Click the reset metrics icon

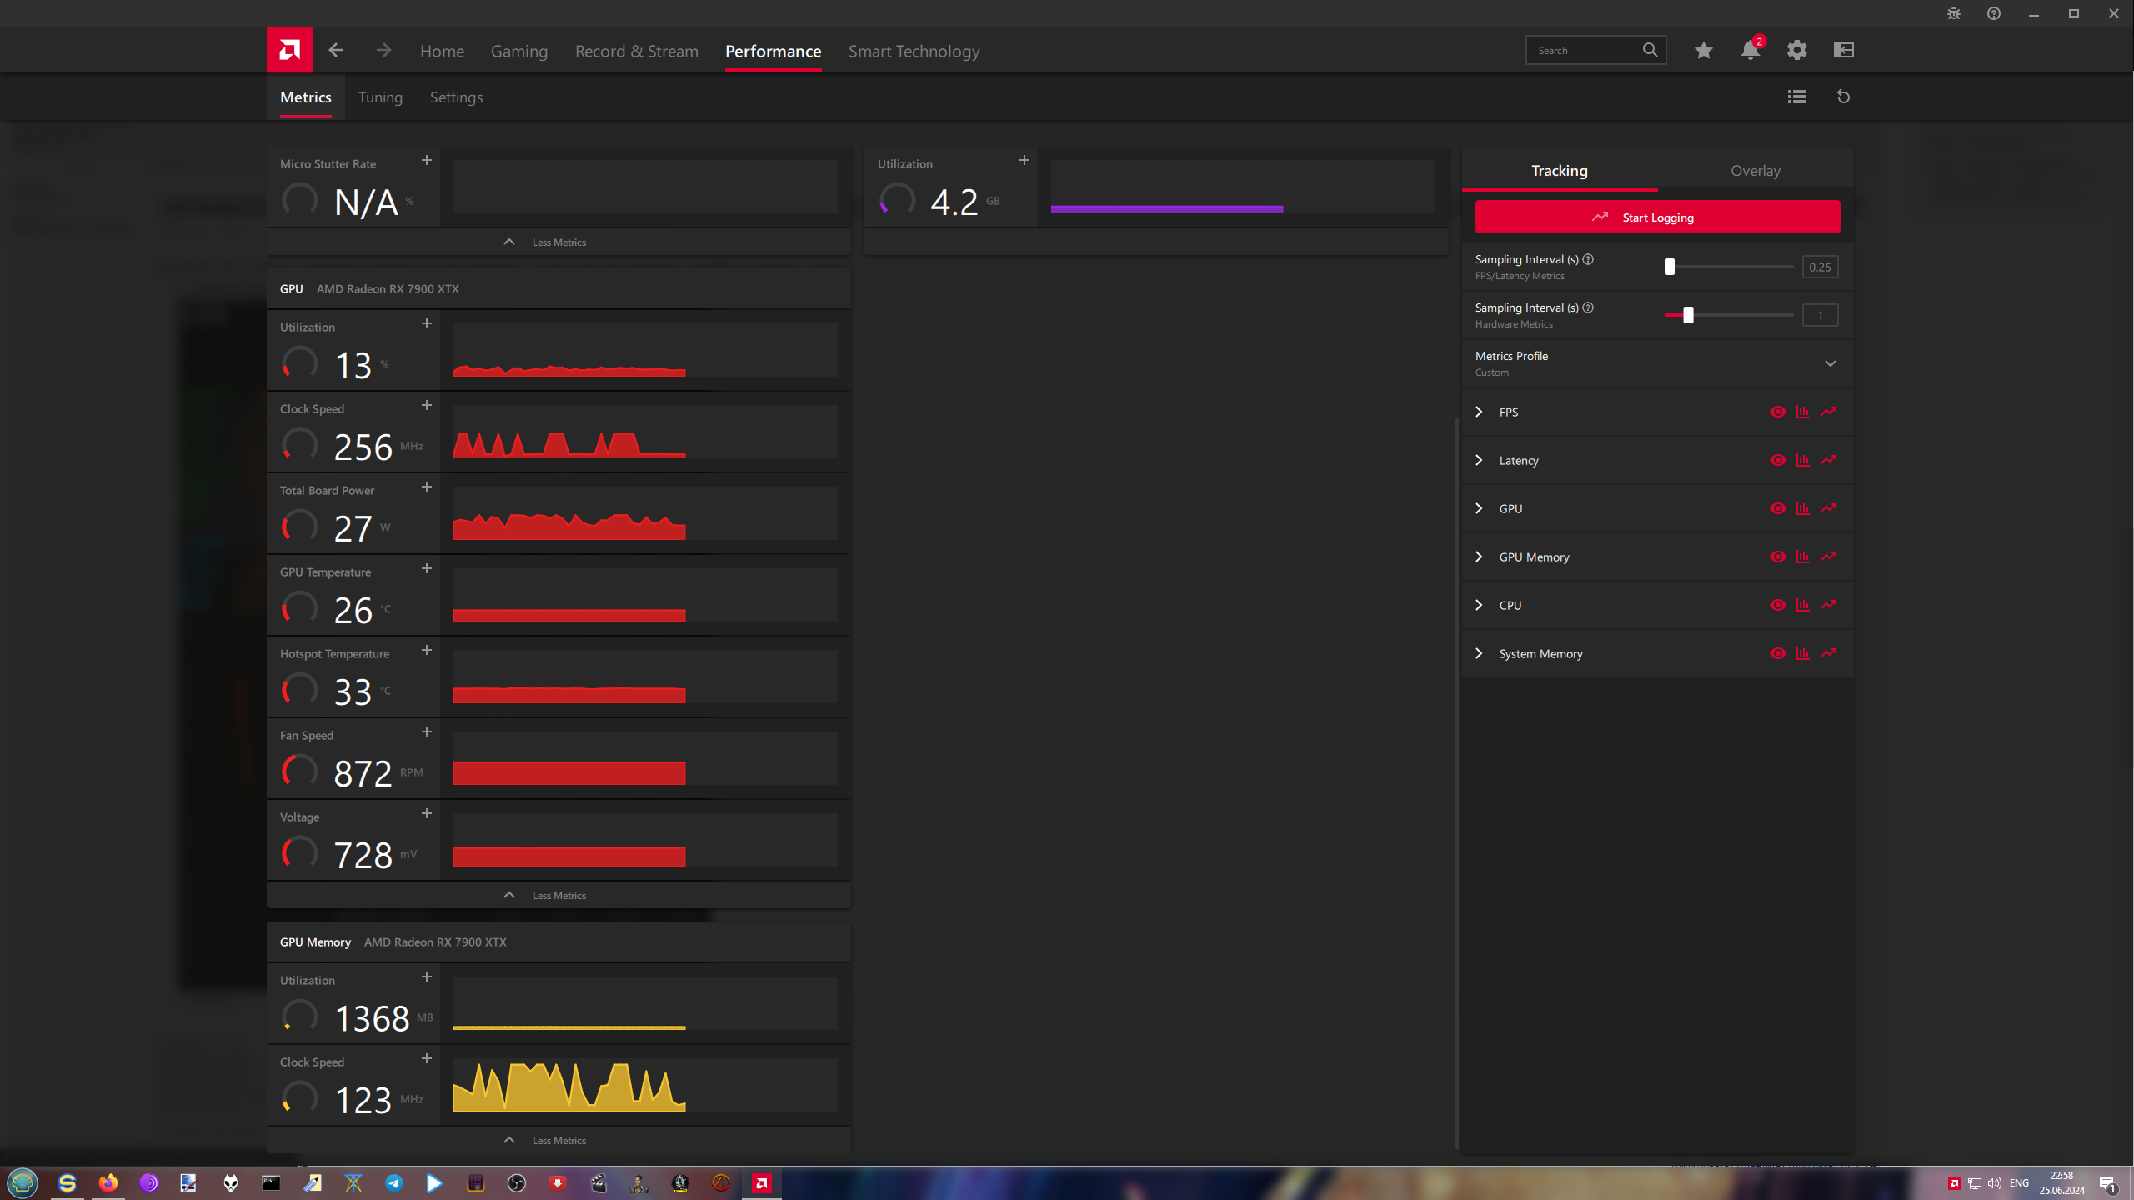tap(1843, 97)
